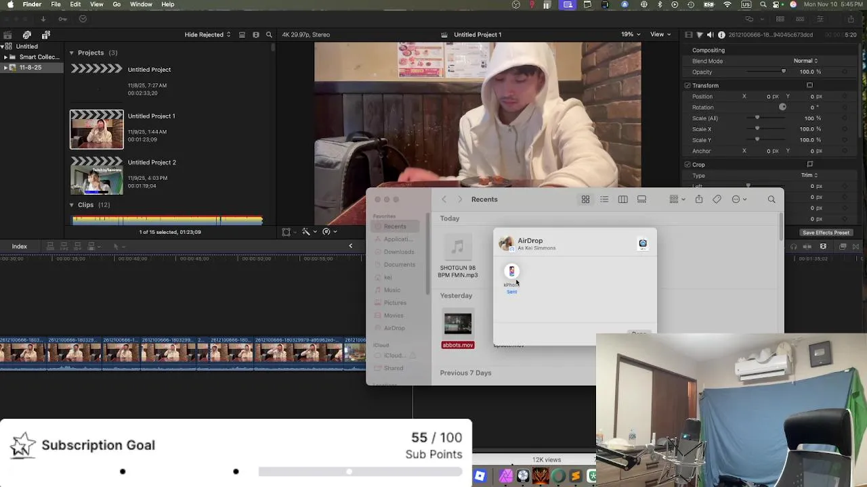Open the Video inspector filmstrip icon
The height and width of the screenshot is (487, 867).
pos(689,34)
